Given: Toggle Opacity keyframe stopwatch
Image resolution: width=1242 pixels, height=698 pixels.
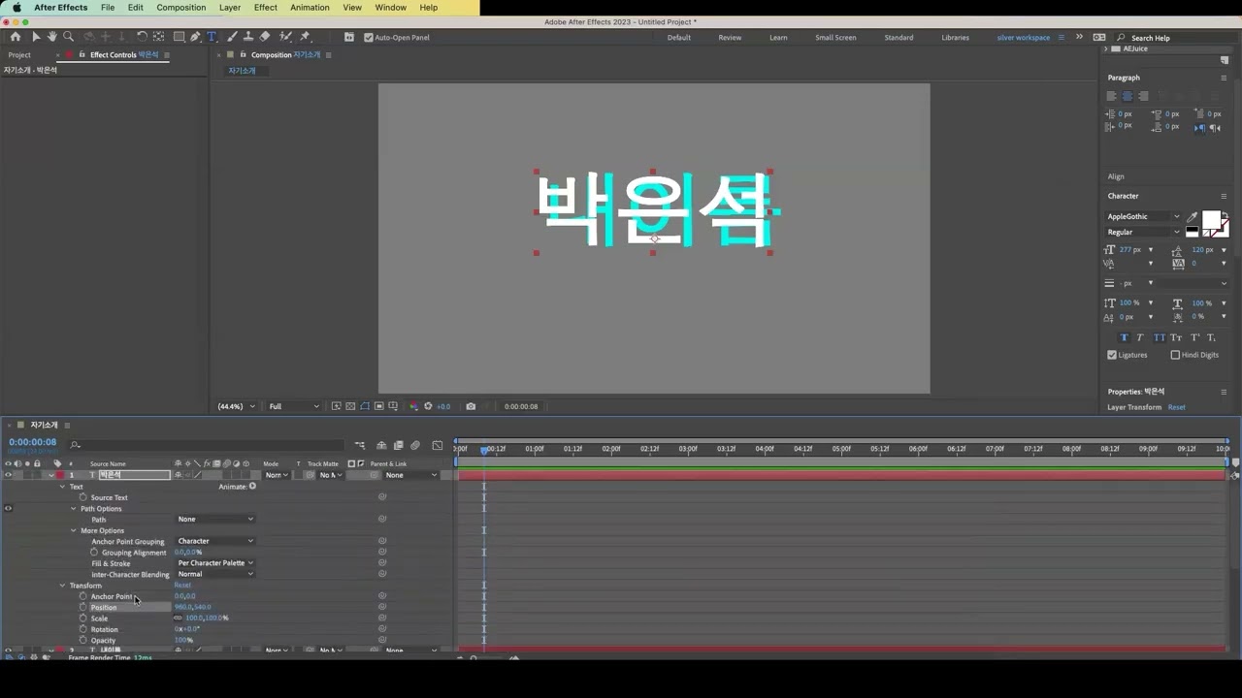Looking at the screenshot, I should coord(82,640).
